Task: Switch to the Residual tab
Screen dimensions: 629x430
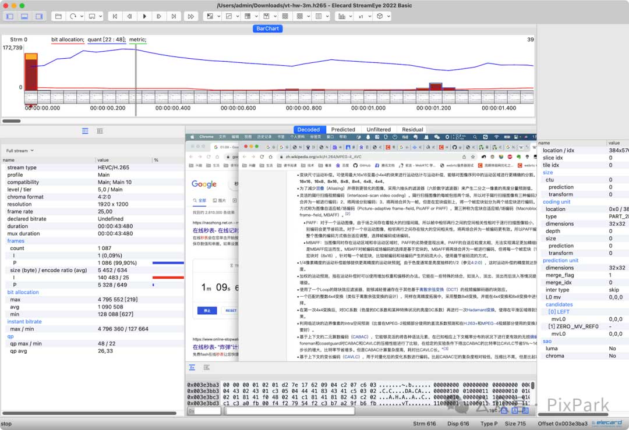Action: pyautogui.click(x=412, y=130)
